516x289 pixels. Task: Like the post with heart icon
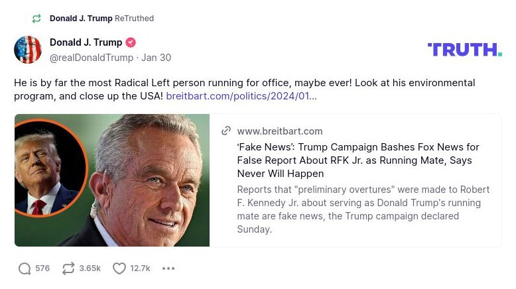click(119, 268)
